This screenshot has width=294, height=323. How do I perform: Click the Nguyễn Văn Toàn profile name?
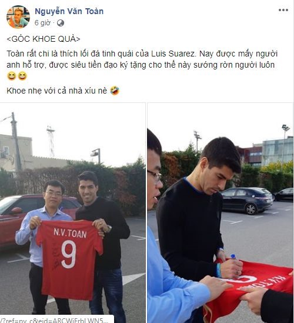(x=69, y=11)
